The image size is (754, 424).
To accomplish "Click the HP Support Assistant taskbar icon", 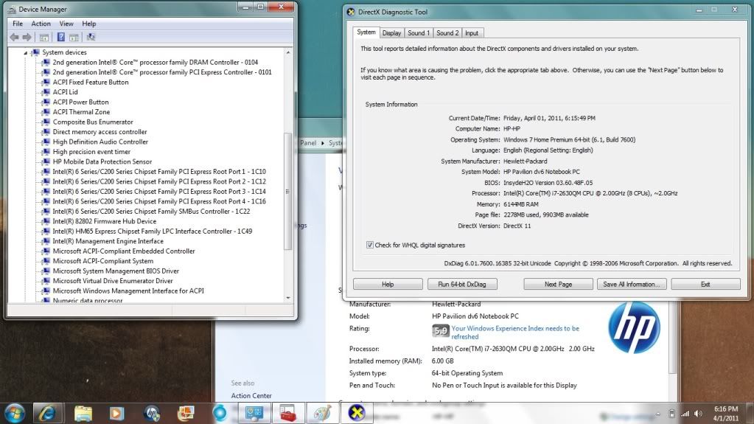I will click(152, 414).
